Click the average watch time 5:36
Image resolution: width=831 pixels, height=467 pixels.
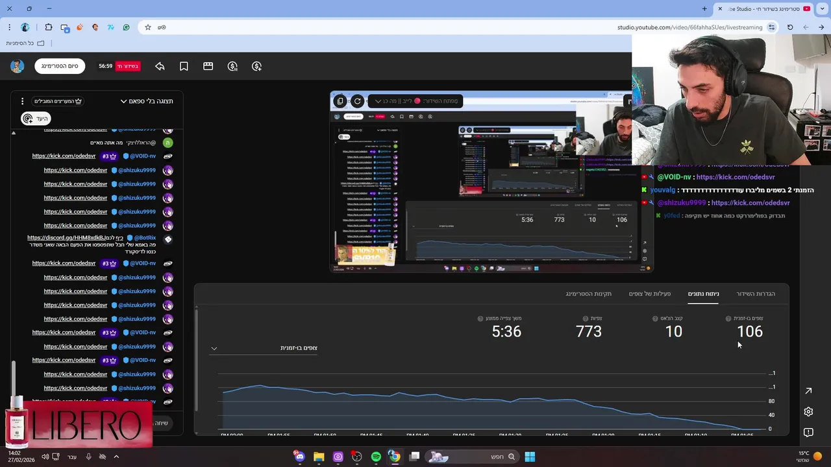pos(506,331)
